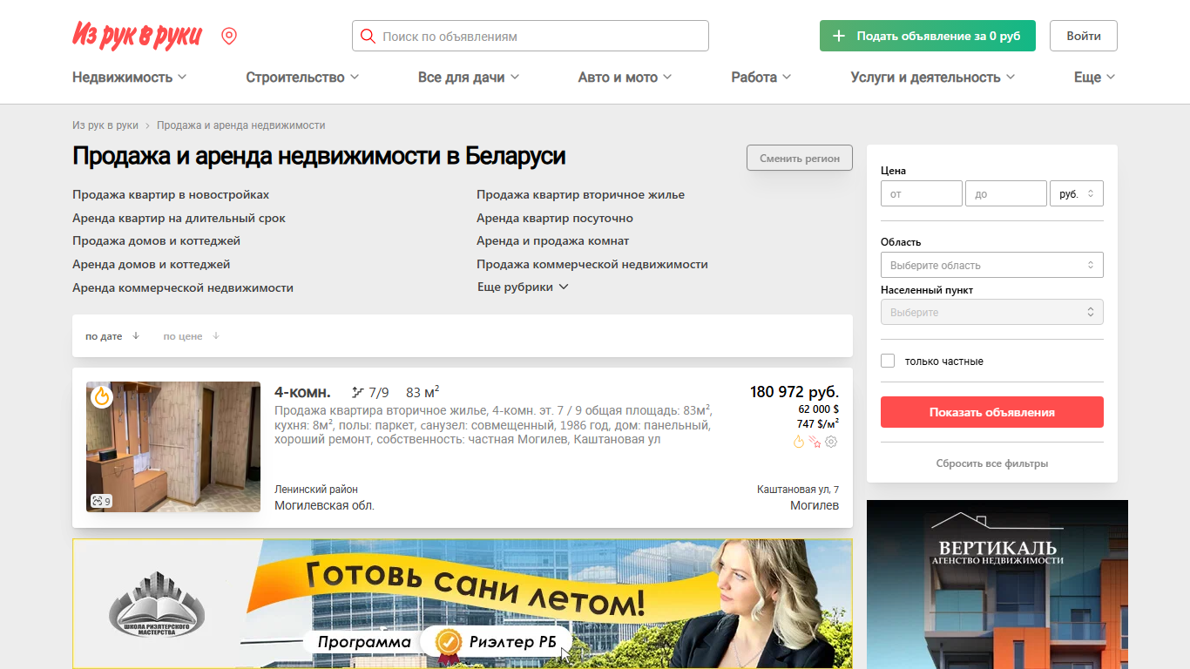Open the Строительство menu
Screen dimensions: 1190x669
(x=302, y=77)
